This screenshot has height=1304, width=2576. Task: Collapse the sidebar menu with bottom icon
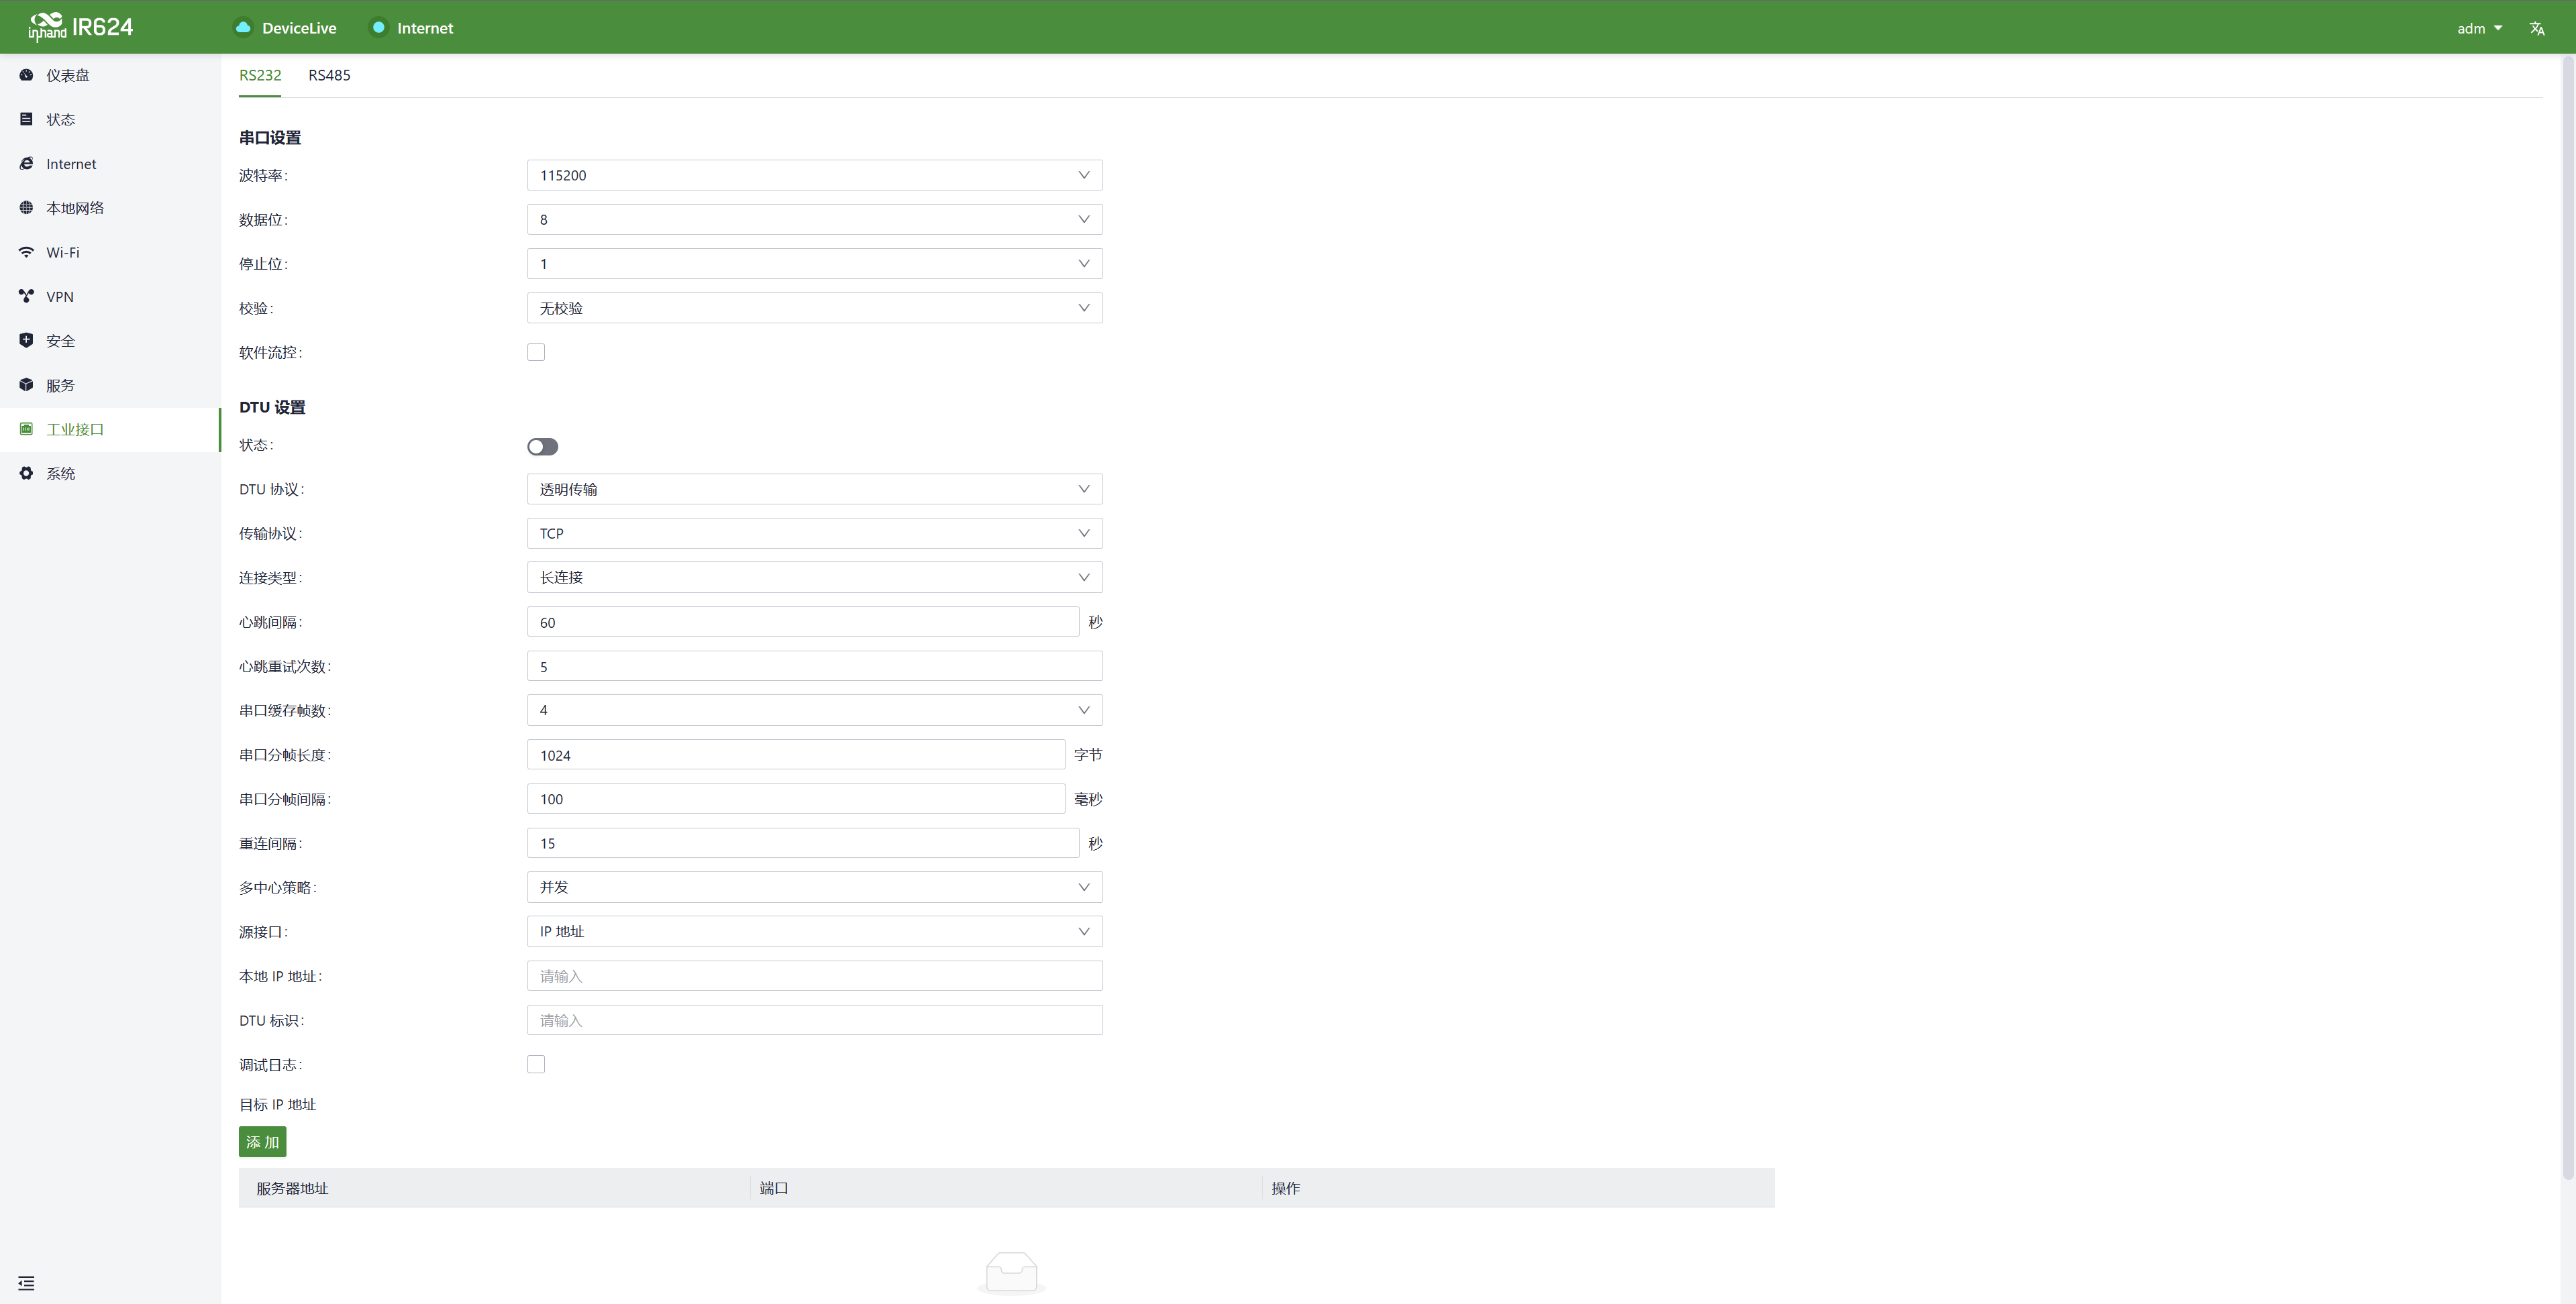point(26,1283)
